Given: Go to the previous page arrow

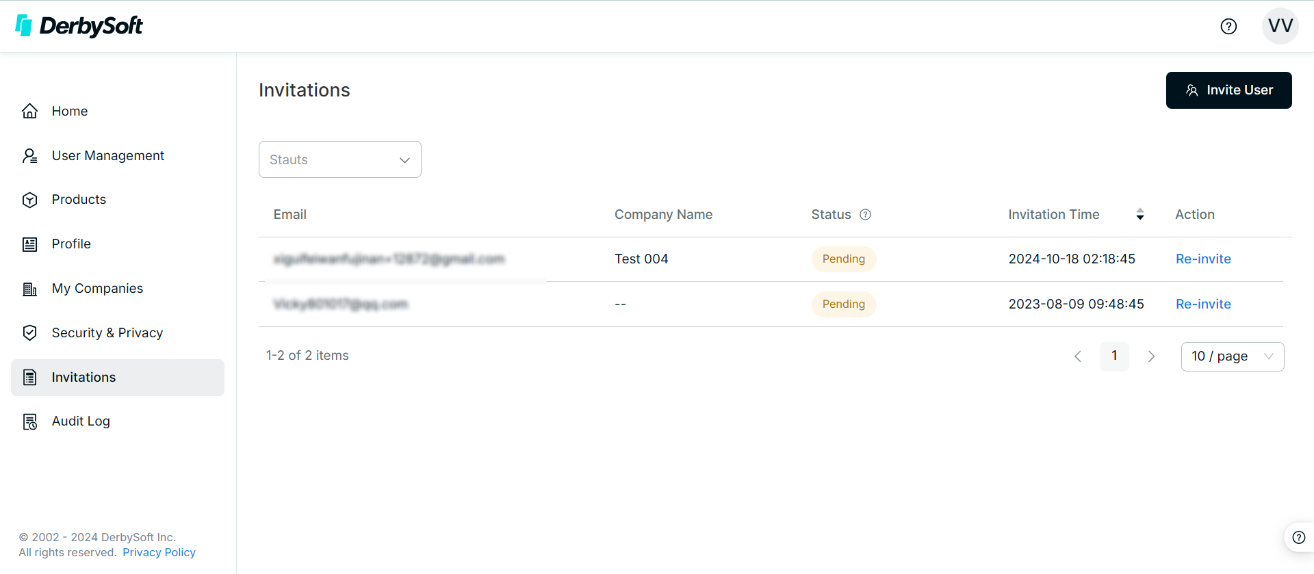Looking at the screenshot, I should pos(1078,356).
